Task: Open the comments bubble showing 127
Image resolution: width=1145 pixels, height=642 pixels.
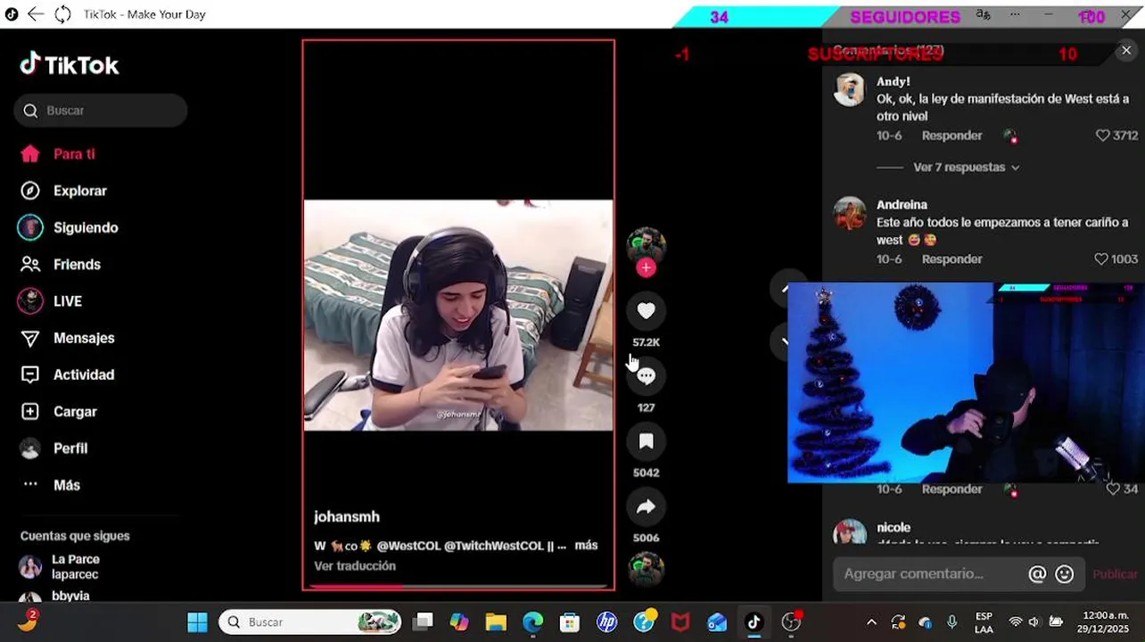Action: point(646,376)
